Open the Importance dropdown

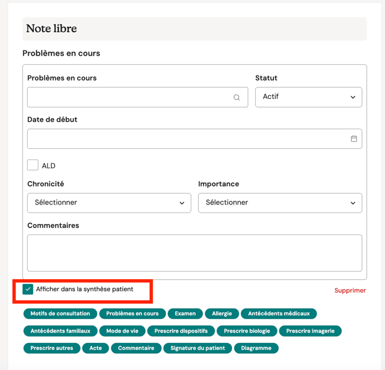pyautogui.click(x=280, y=203)
